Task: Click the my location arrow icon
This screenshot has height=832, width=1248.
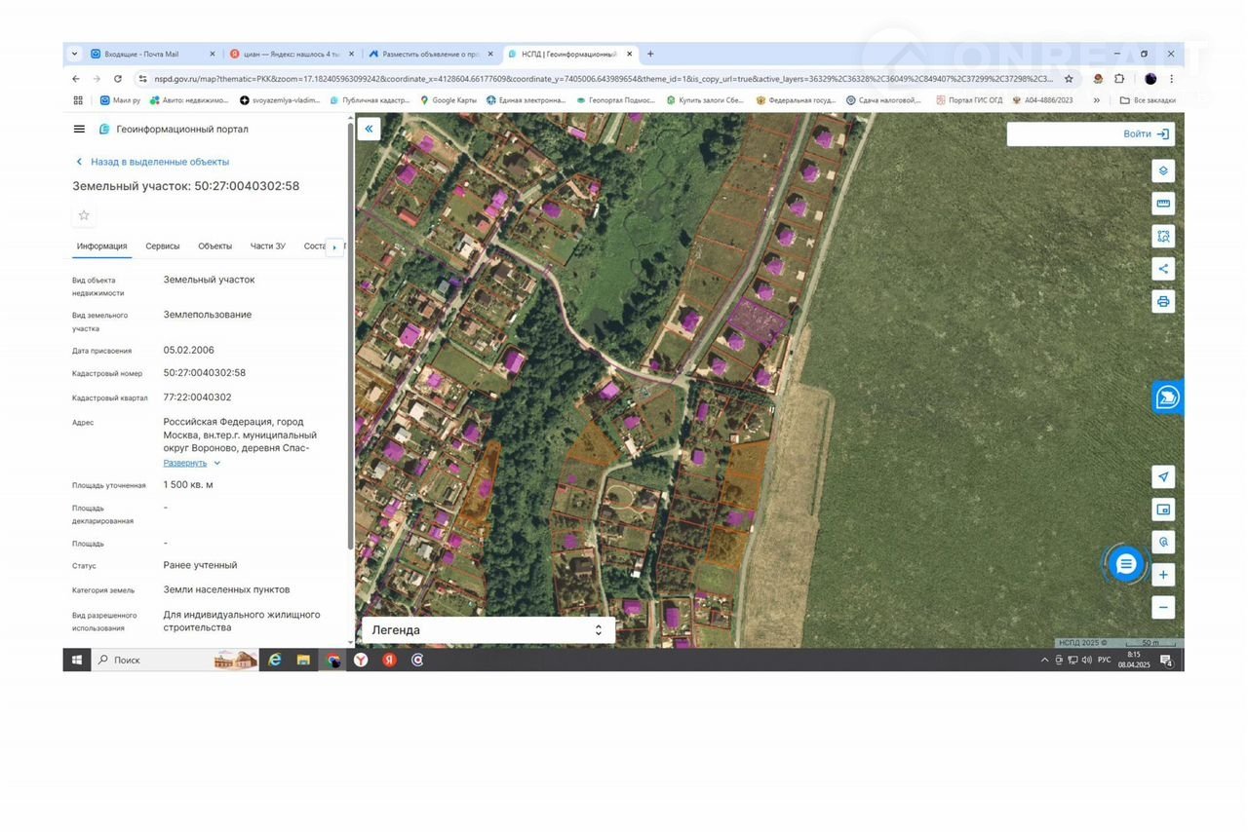Action: click(x=1162, y=476)
